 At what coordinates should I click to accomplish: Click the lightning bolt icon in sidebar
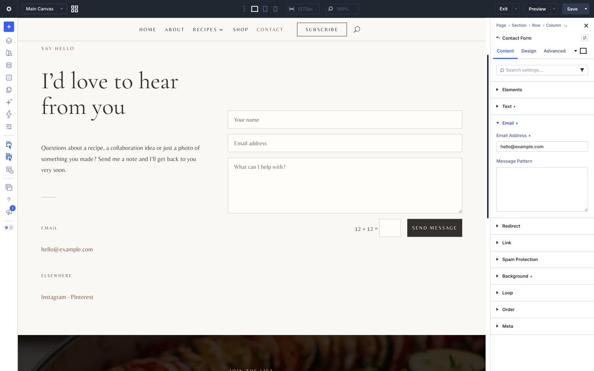pyautogui.click(x=9, y=114)
